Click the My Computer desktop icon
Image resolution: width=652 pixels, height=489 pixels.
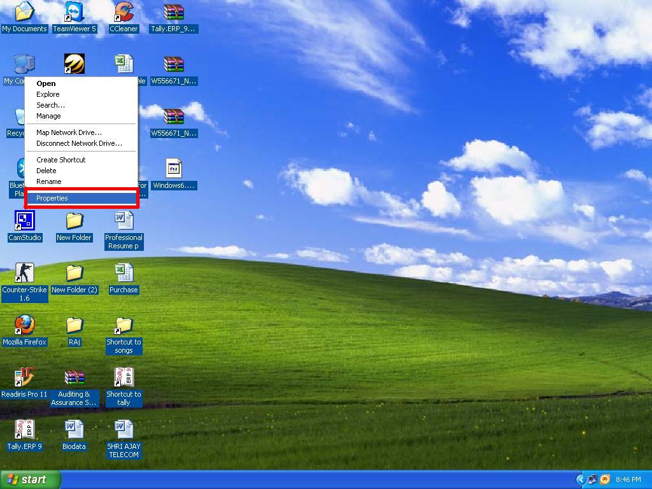point(24,64)
